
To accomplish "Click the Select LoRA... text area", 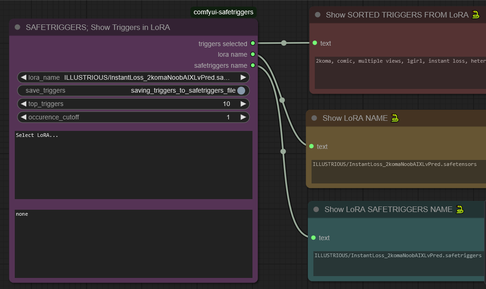I will tap(133, 165).
